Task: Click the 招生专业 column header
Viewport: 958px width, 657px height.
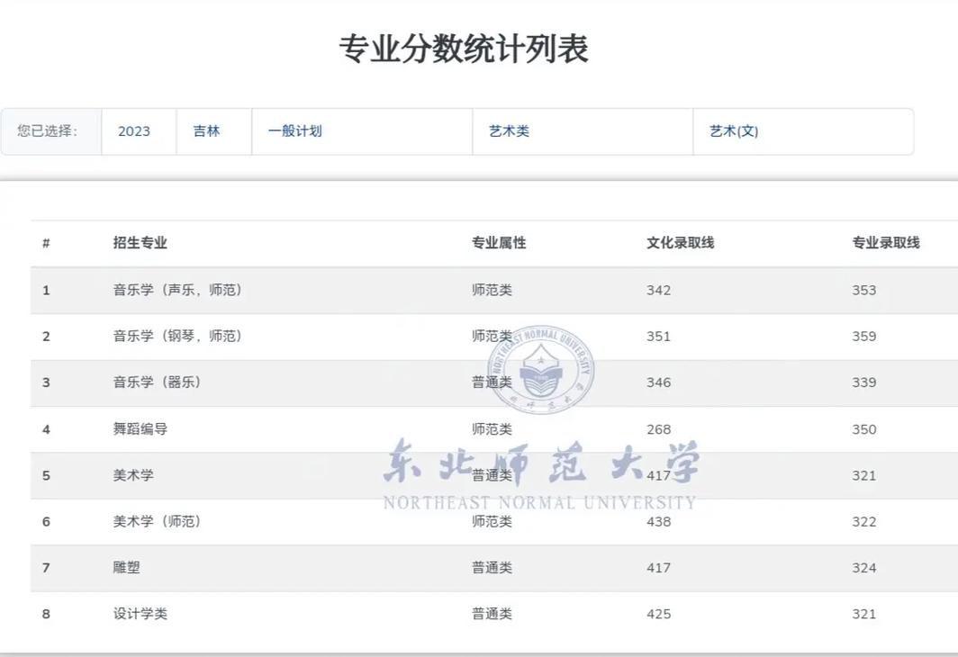Action: pyautogui.click(x=140, y=241)
